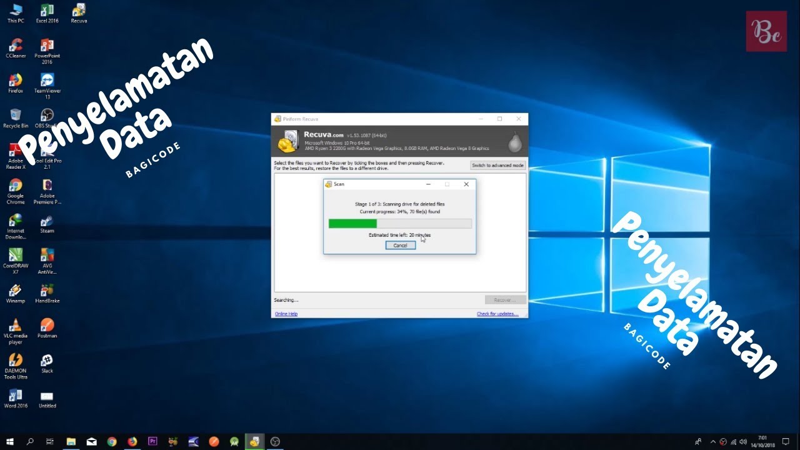The width and height of the screenshot is (800, 450).
Task: Select the CCleaner desktop icon
Action: pos(16,48)
